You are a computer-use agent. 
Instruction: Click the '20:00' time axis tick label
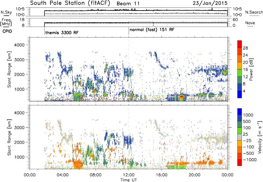pos(195,175)
